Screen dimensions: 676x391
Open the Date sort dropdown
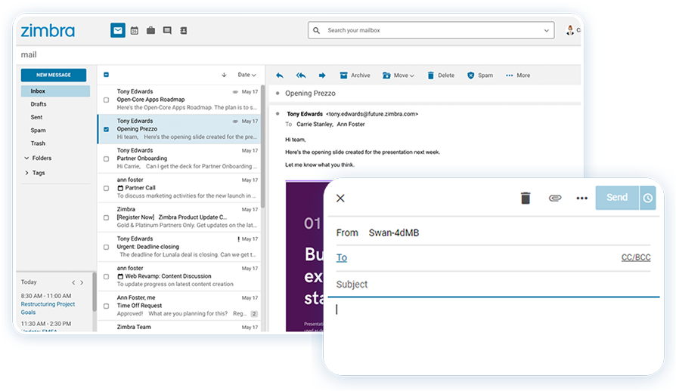(247, 75)
